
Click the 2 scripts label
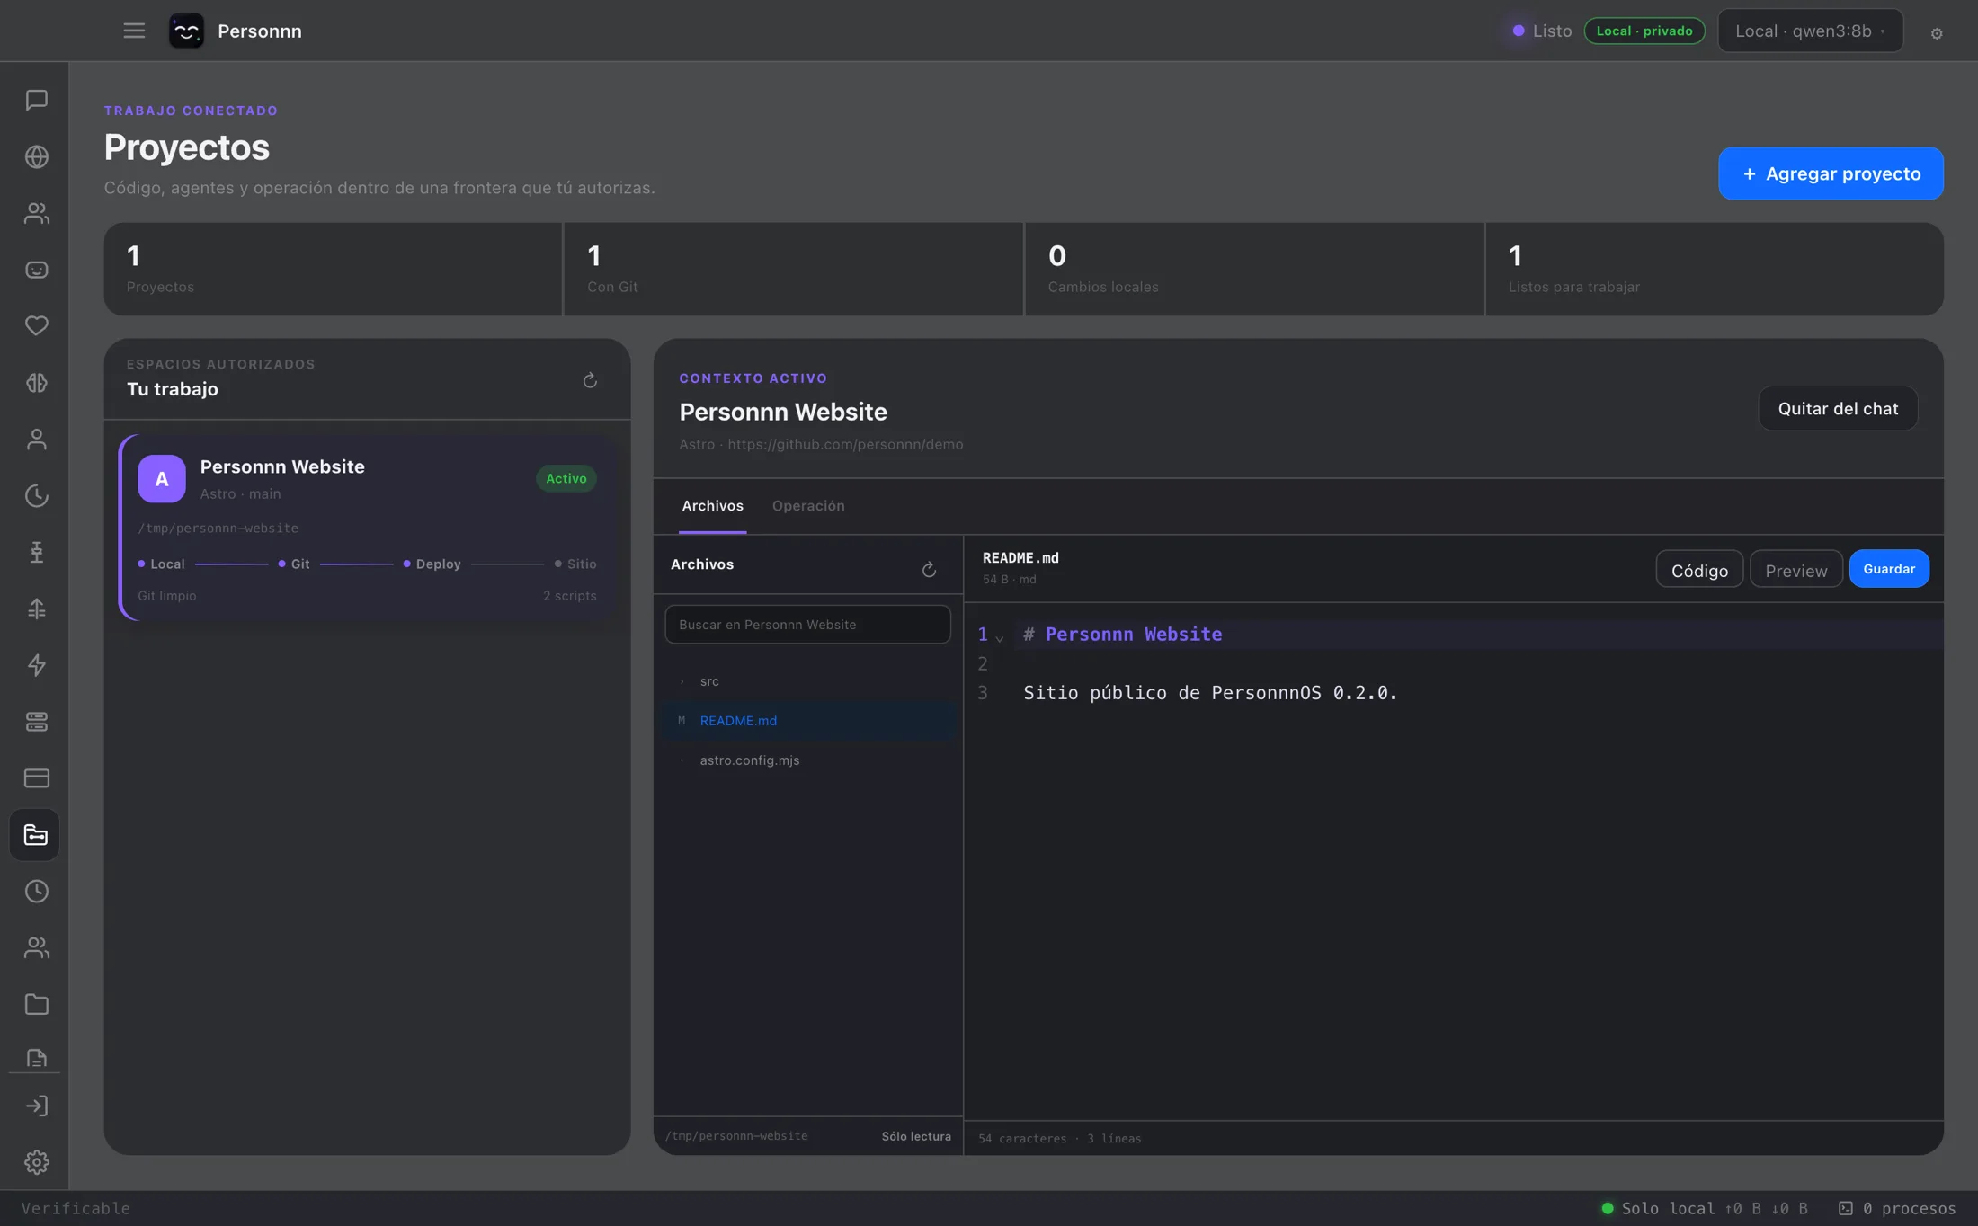click(569, 596)
